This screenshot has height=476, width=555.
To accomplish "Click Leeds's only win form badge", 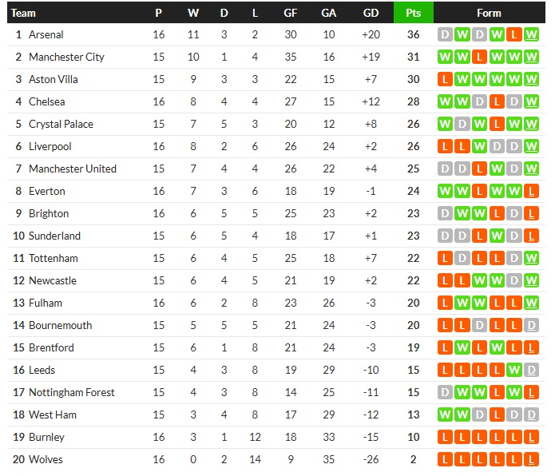I will (x=515, y=371).
